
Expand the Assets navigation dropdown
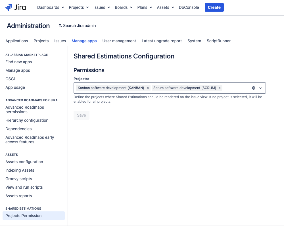165,7
